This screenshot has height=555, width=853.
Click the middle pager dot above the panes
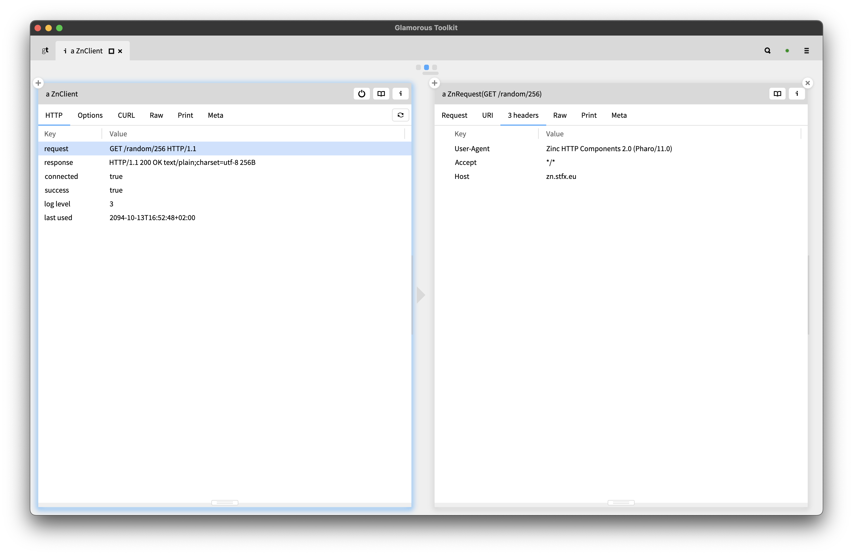point(426,67)
